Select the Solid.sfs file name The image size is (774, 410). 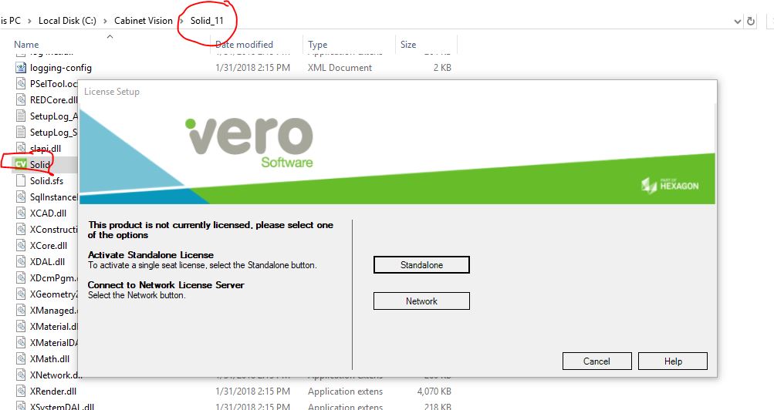[x=46, y=181]
